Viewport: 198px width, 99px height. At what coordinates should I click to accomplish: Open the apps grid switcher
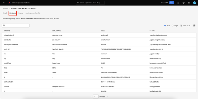pos(178,3)
